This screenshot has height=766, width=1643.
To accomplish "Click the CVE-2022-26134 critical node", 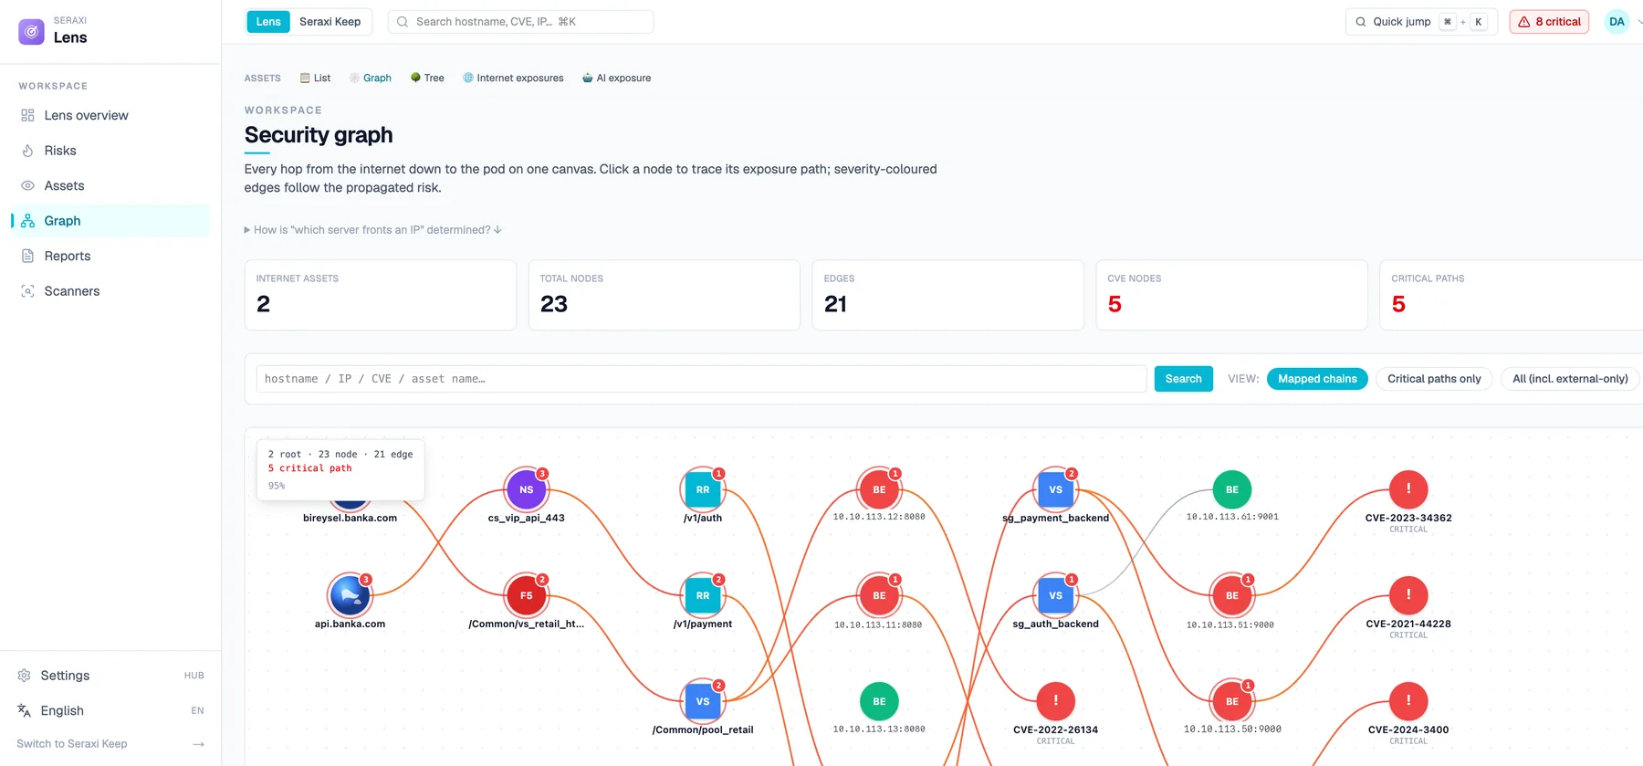I will 1056,702.
